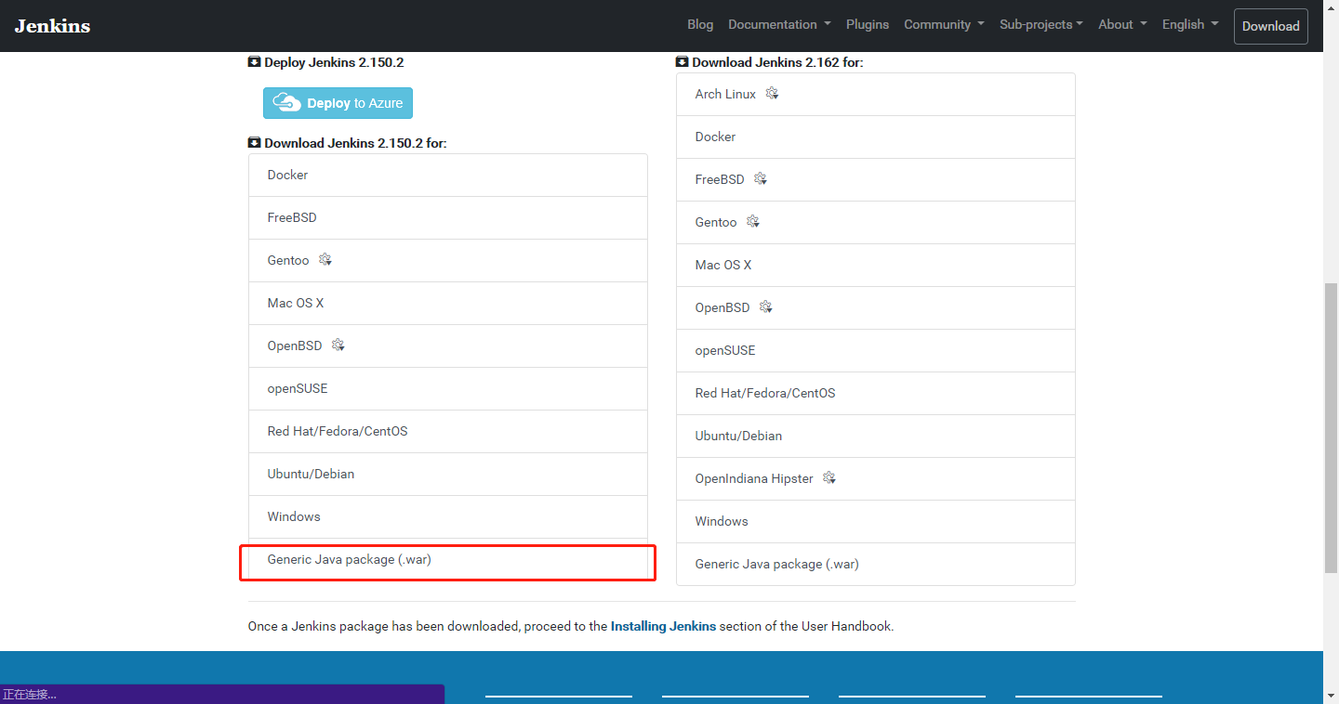
Task: Select Gentoo under Jenkins 2.162
Action: point(876,222)
